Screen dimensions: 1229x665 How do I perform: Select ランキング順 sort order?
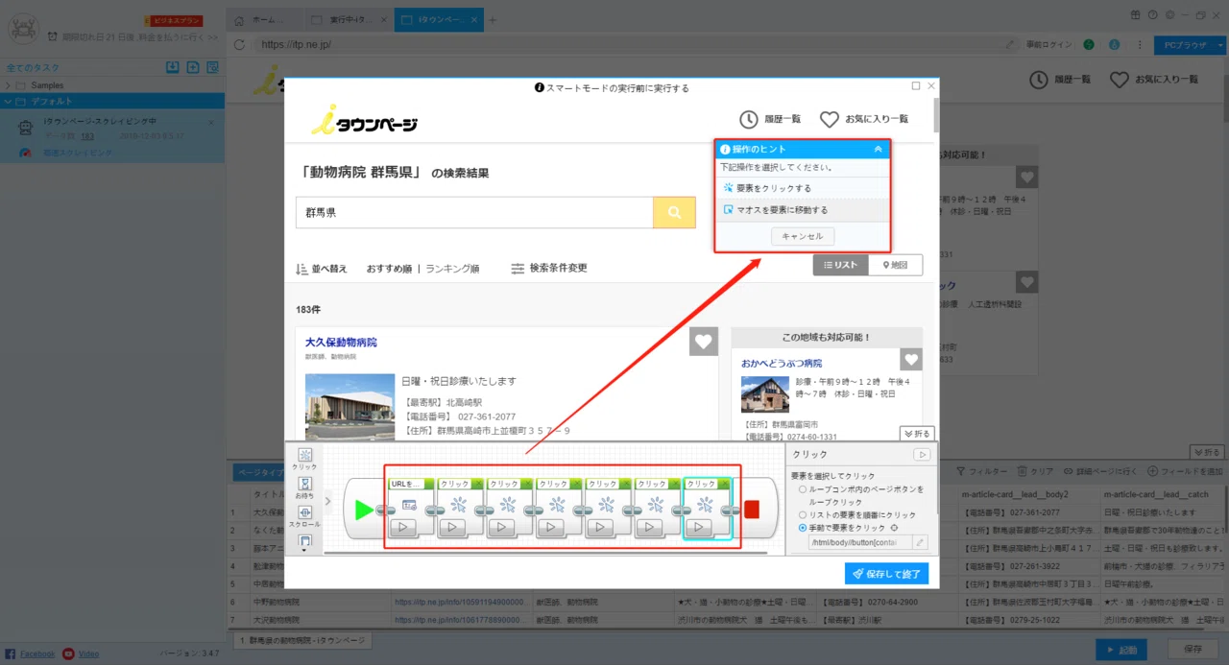click(x=452, y=269)
